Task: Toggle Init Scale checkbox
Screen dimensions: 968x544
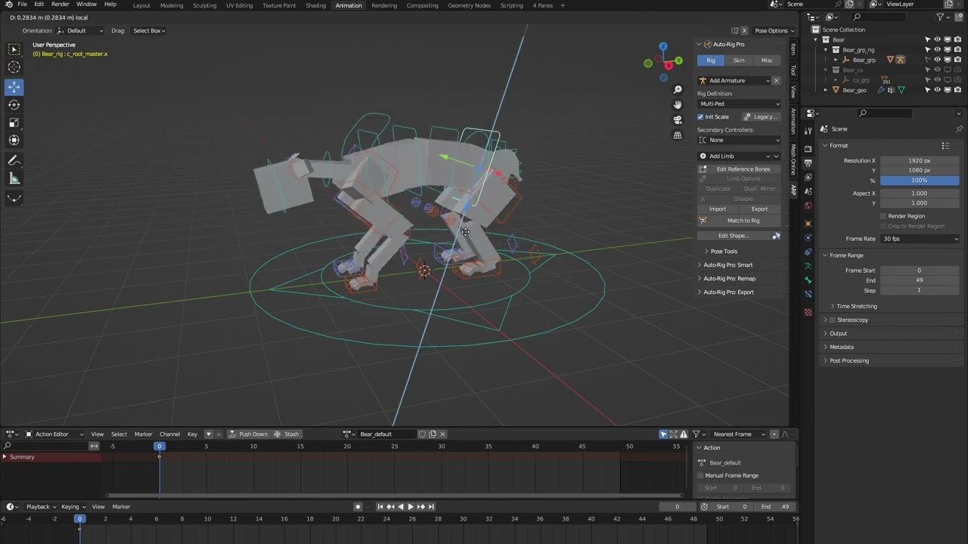Action: pyautogui.click(x=700, y=117)
